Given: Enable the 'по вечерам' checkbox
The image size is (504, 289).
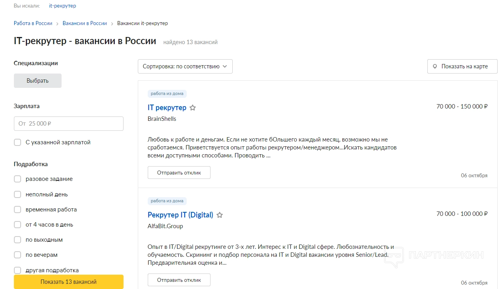Looking at the screenshot, I should pyautogui.click(x=17, y=255).
